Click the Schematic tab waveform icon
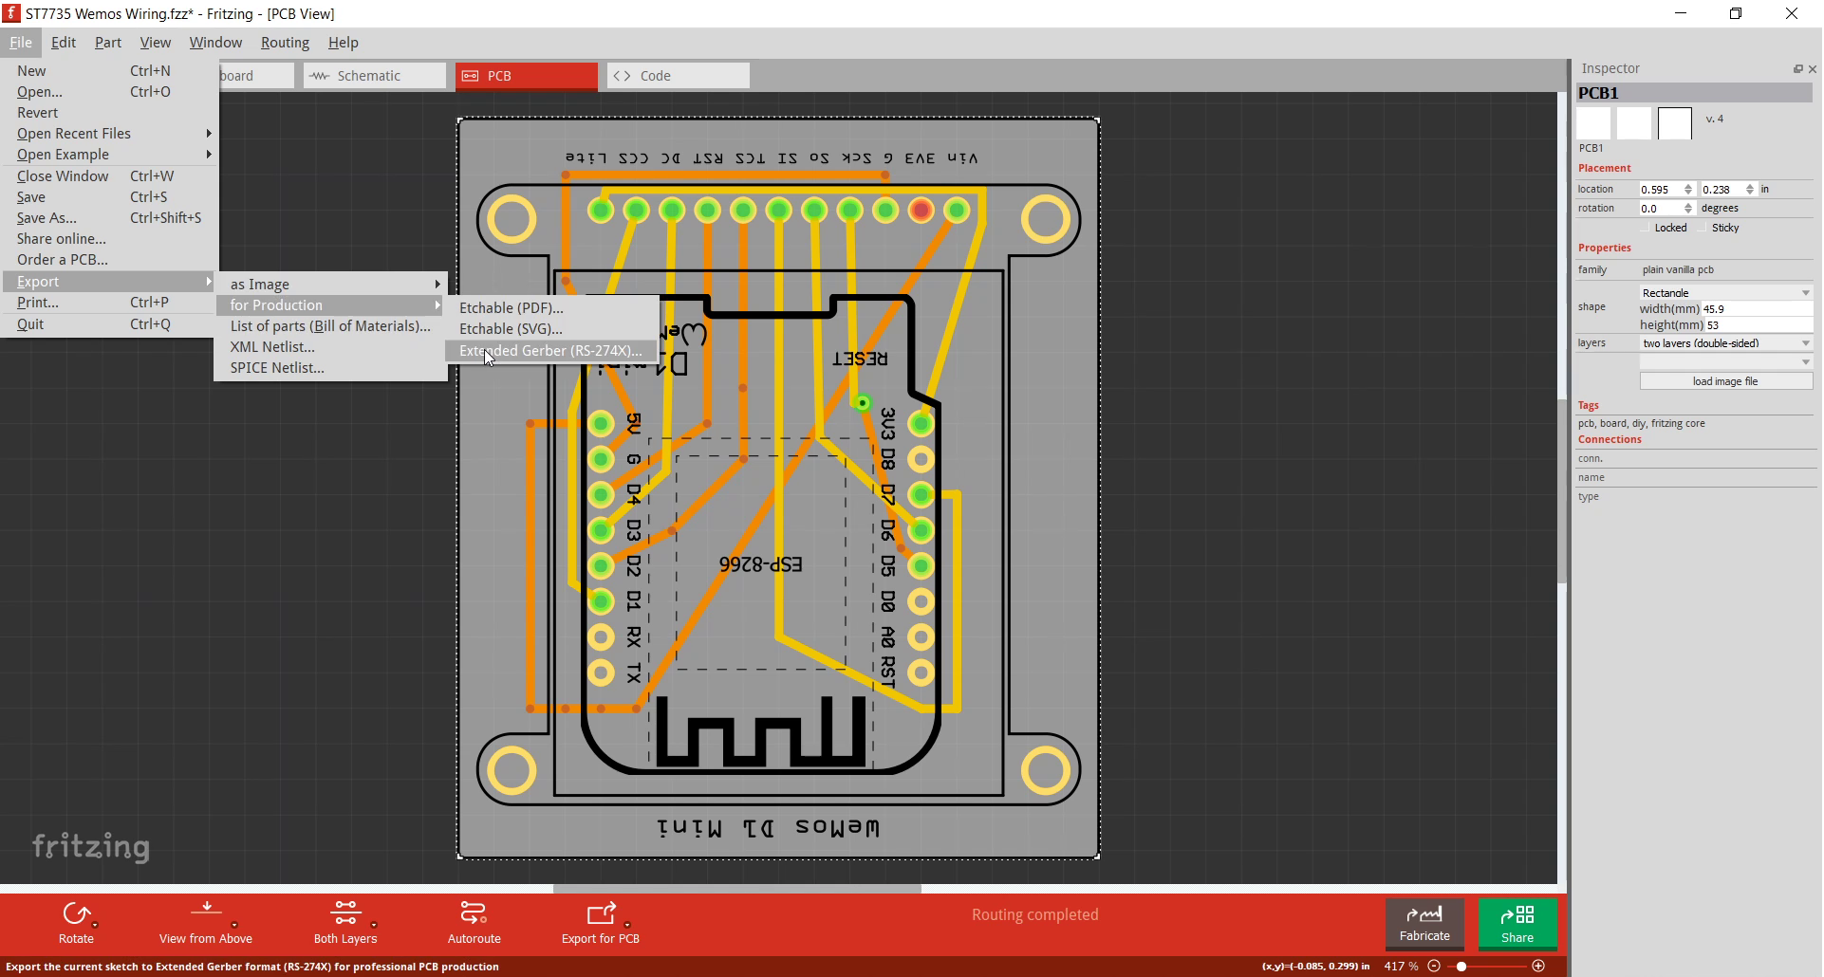The width and height of the screenshot is (1824, 977). tap(319, 76)
